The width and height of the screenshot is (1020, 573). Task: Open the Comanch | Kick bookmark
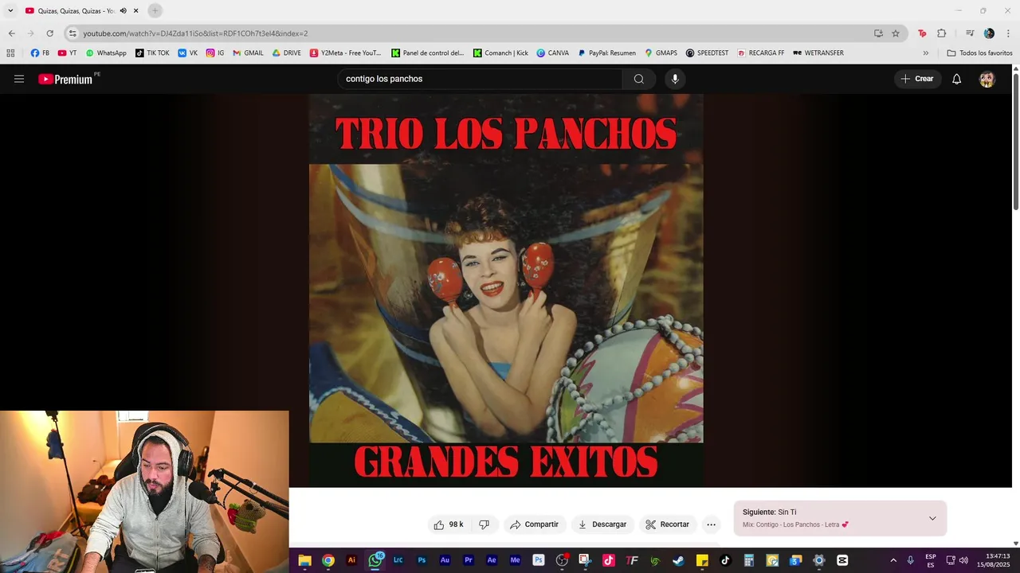500,53
